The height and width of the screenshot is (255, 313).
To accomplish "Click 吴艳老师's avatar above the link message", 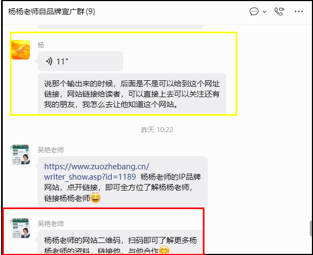I will [x=20, y=155].
